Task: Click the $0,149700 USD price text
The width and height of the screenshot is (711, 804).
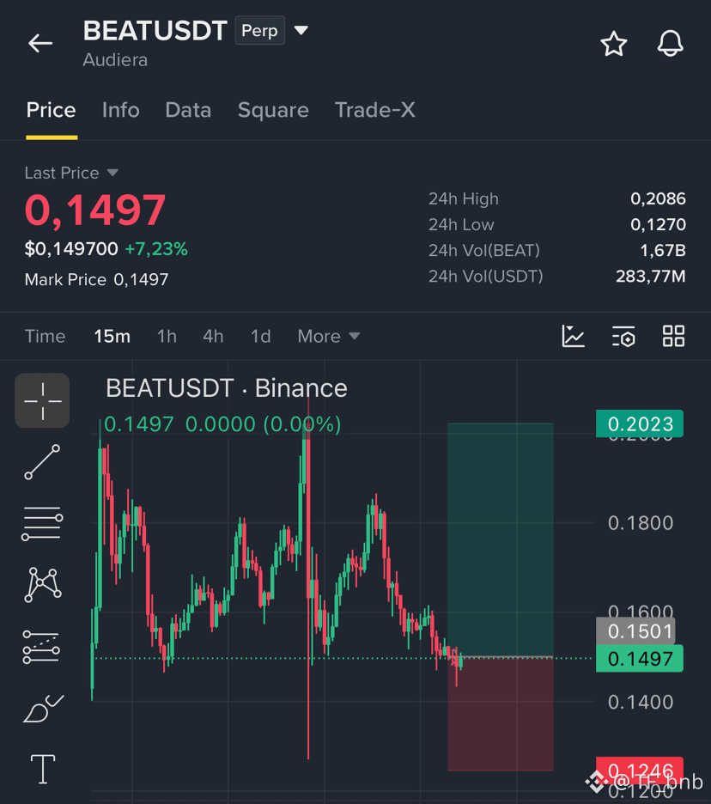Action: coord(71,249)
